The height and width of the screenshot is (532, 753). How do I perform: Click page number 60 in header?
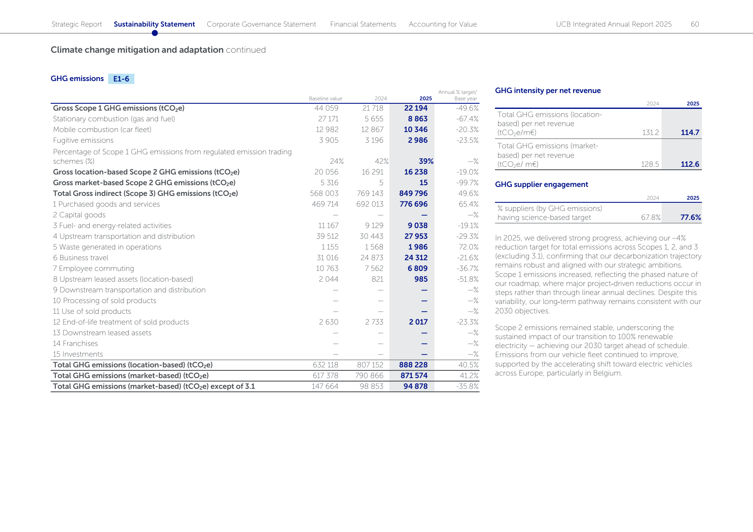(695, 24)
